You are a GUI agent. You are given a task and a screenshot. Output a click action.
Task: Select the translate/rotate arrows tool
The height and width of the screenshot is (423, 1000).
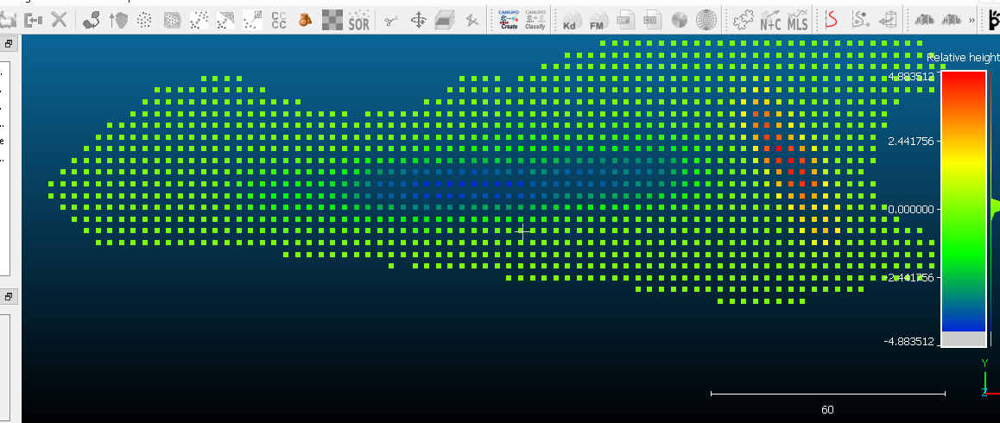pos(418,21)
